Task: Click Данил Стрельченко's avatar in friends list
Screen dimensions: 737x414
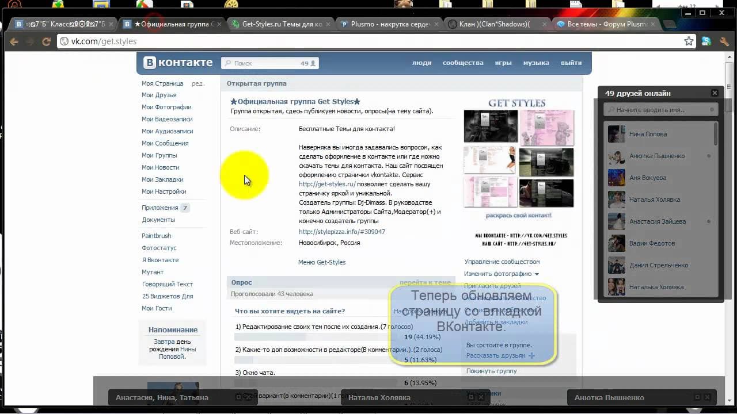Action: (x=617, y=265)
